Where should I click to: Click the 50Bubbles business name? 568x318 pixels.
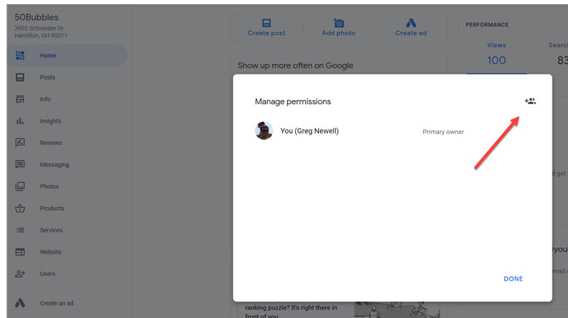(x=36, y=17)
